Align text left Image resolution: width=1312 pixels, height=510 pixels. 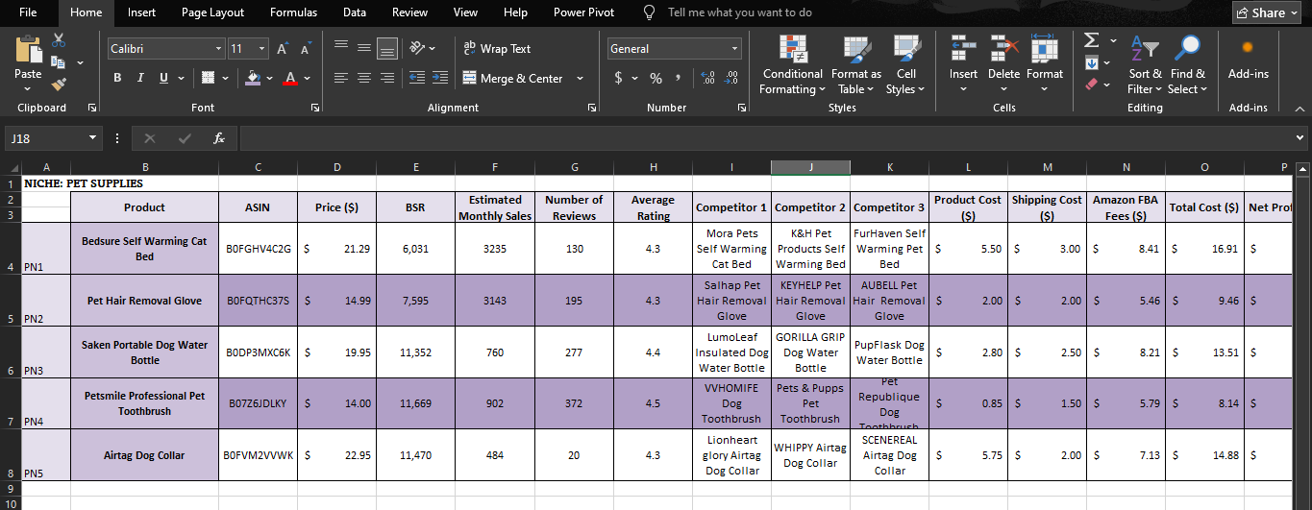coord(341,78)
